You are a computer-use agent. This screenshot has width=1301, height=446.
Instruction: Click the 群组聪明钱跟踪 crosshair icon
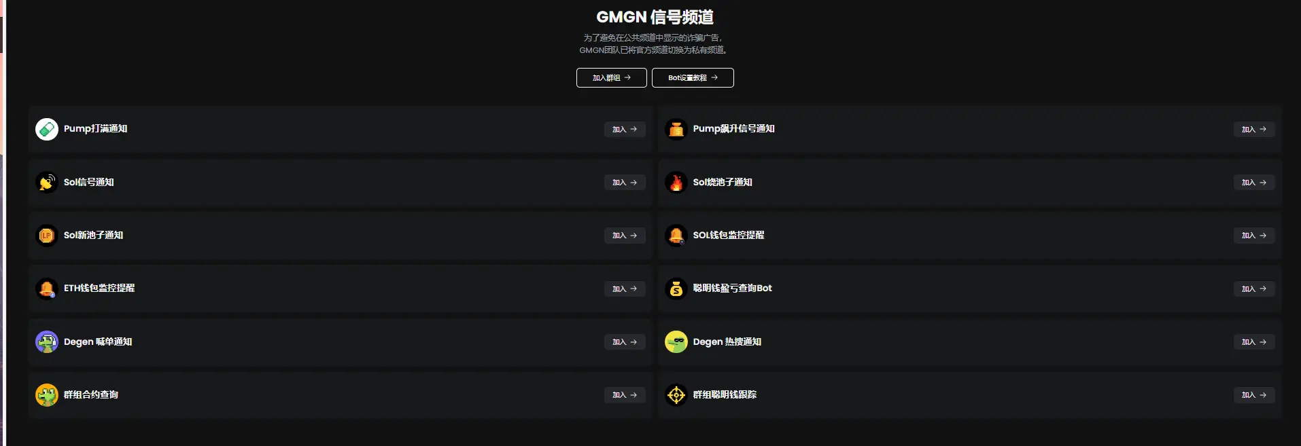pos(676,395)
